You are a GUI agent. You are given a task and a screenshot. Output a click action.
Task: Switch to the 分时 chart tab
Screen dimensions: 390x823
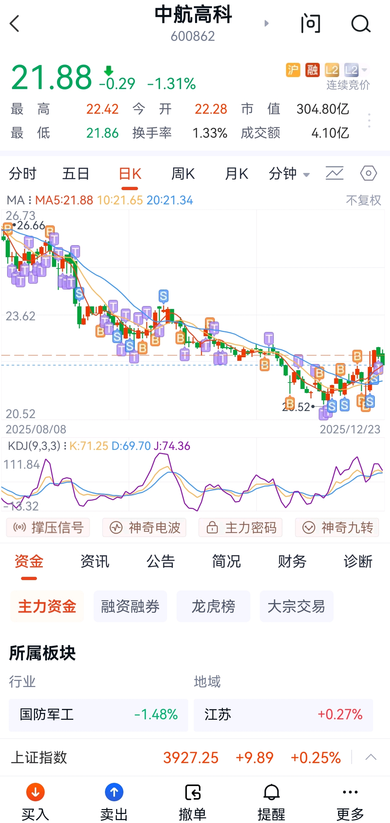click(x=23, y=174)
